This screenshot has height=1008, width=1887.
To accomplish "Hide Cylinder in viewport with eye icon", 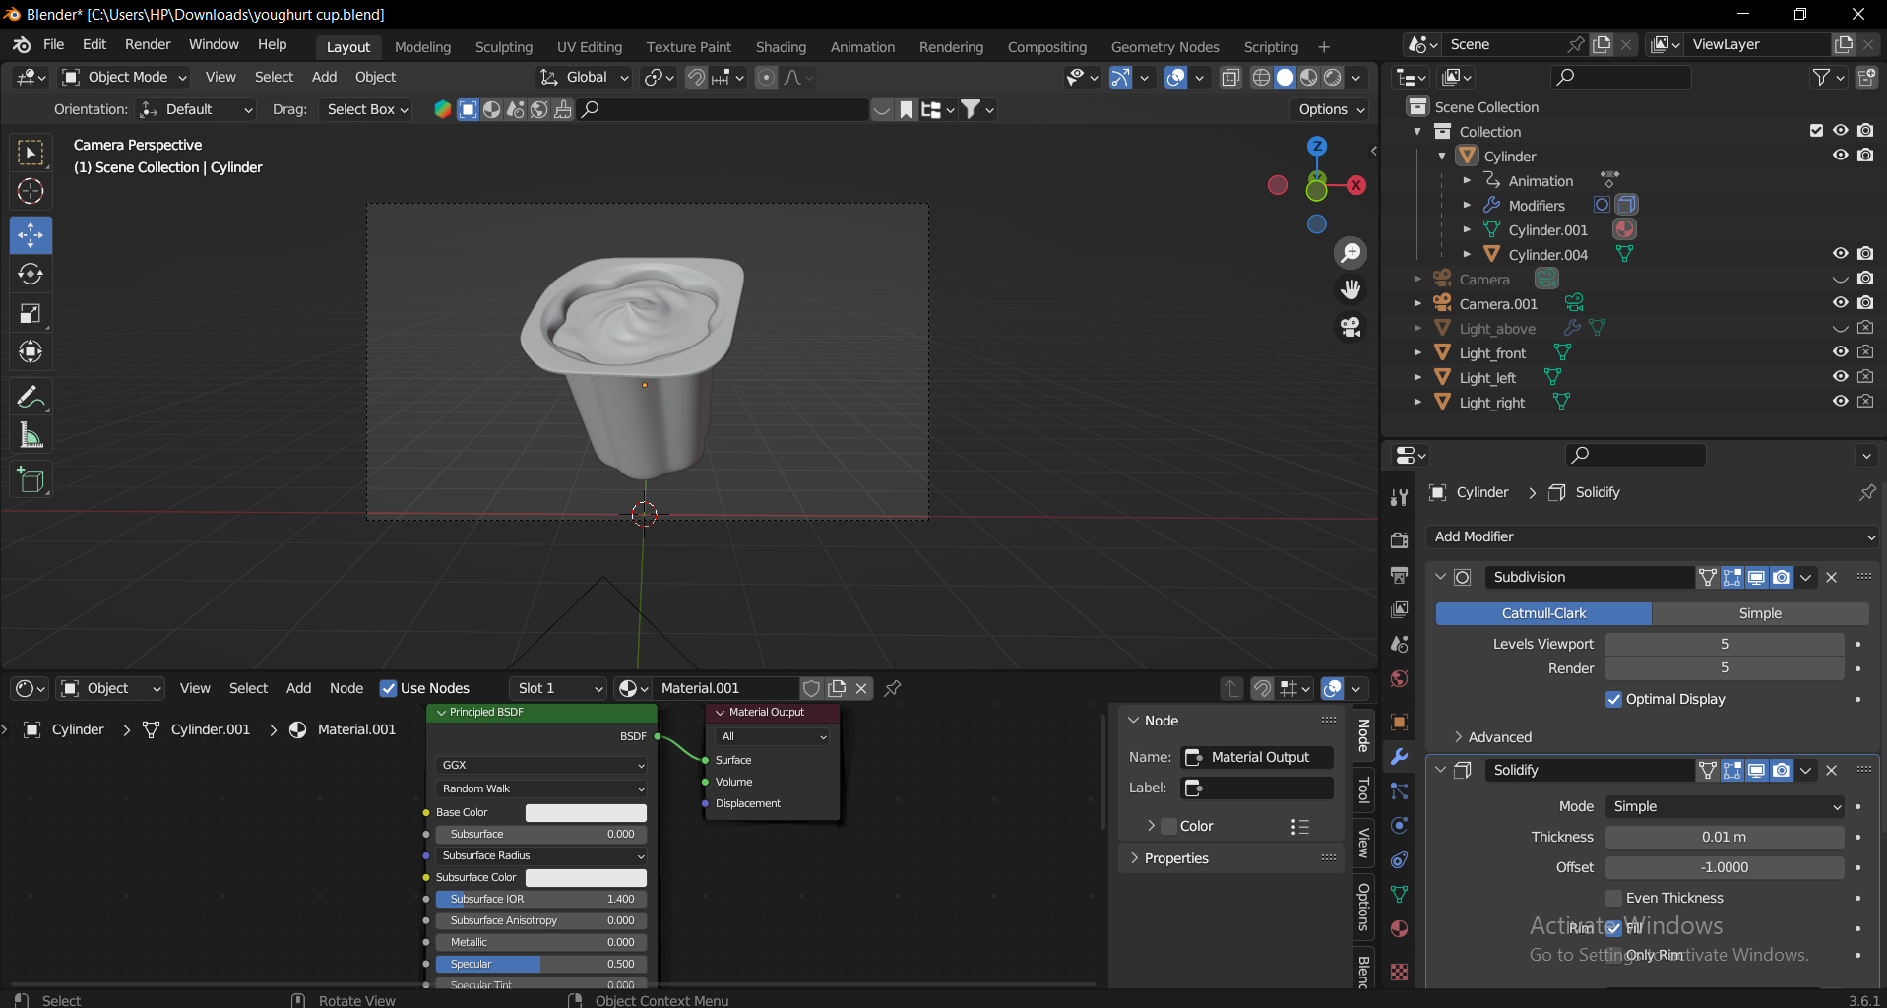I will point(1840,155).
